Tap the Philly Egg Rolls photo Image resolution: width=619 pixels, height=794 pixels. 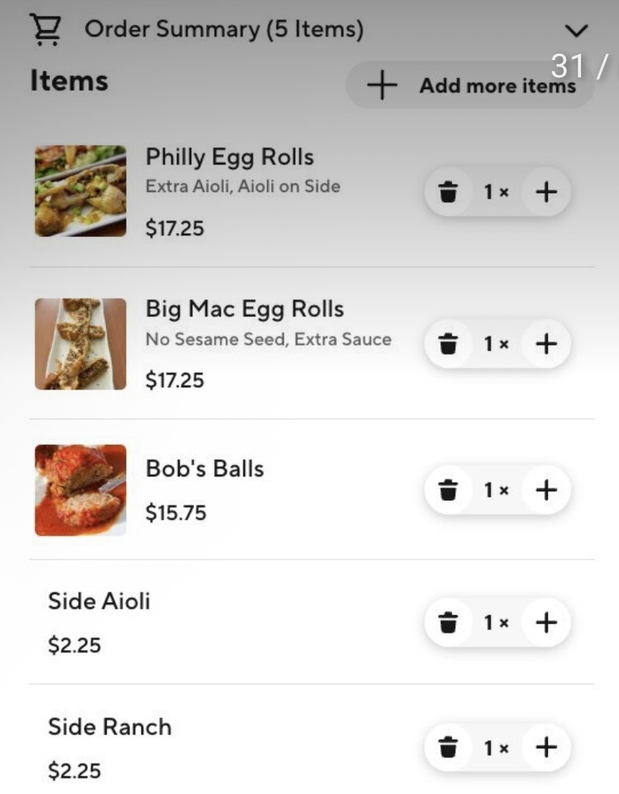coord(81,191)
